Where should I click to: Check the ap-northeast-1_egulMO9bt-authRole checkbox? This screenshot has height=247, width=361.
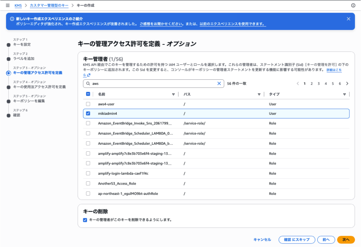click(88, 194)
